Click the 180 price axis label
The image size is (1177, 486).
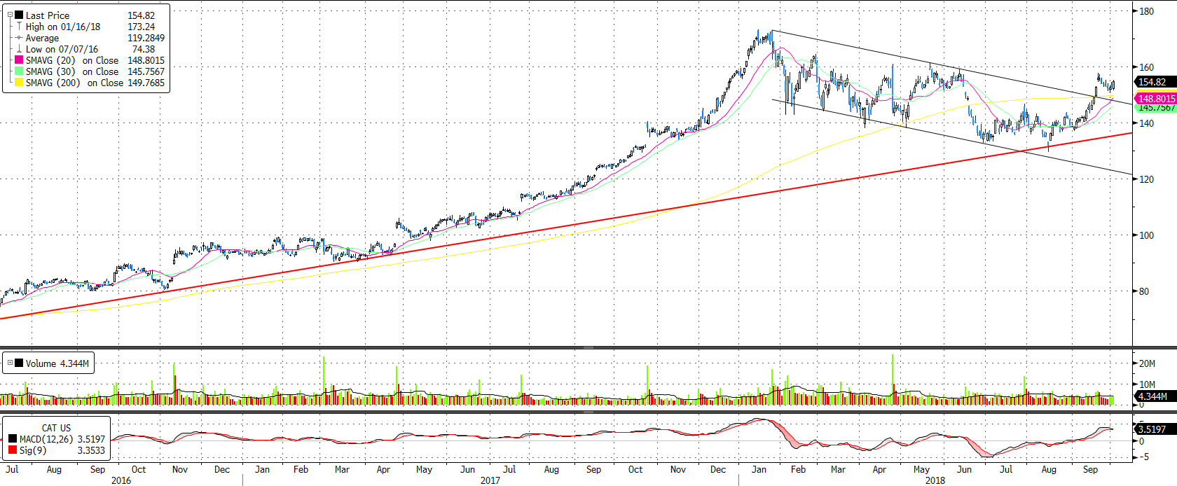[x=1146, y=11]
